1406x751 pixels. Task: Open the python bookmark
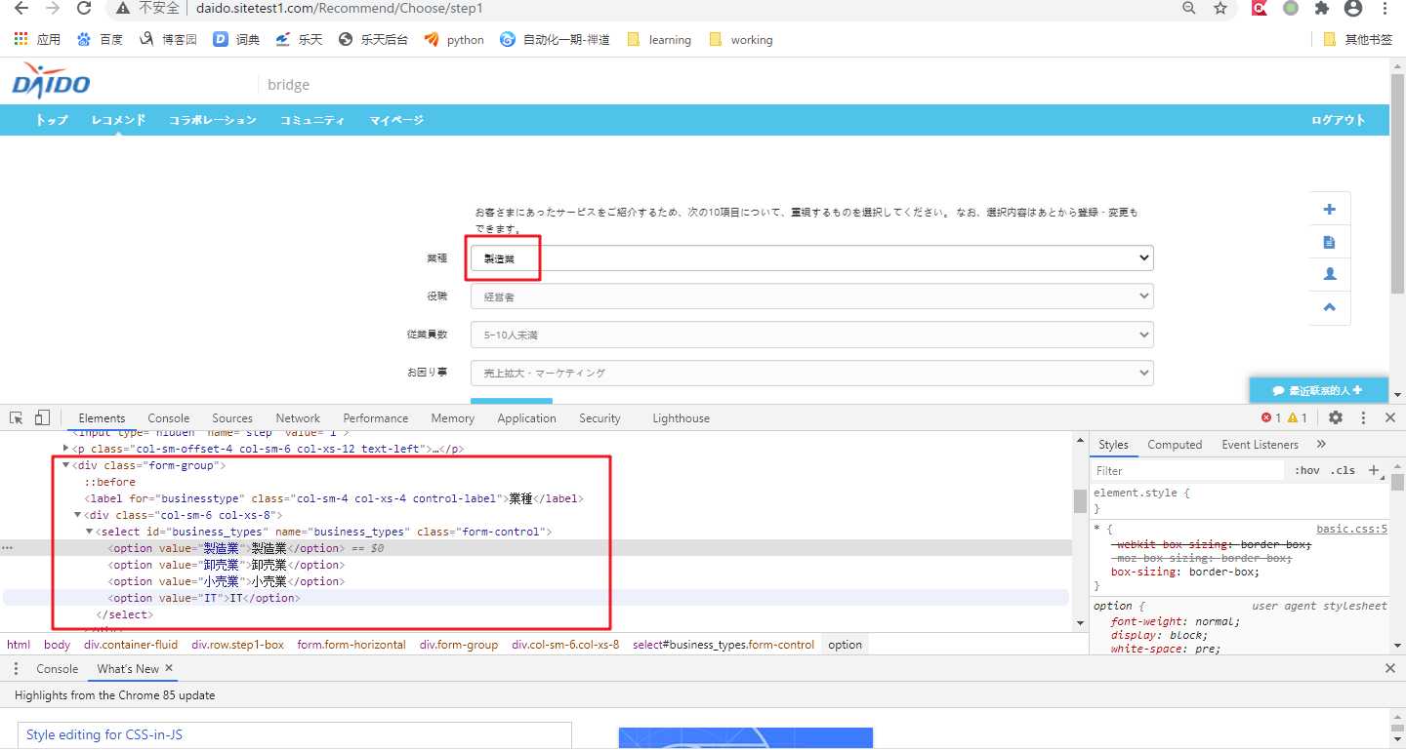(x=454, y=40)
